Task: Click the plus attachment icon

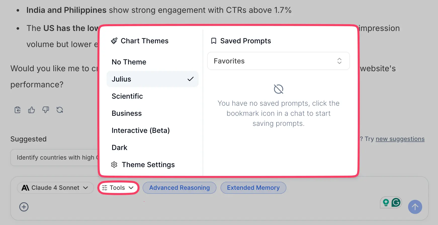Action: tap(24, 207)
